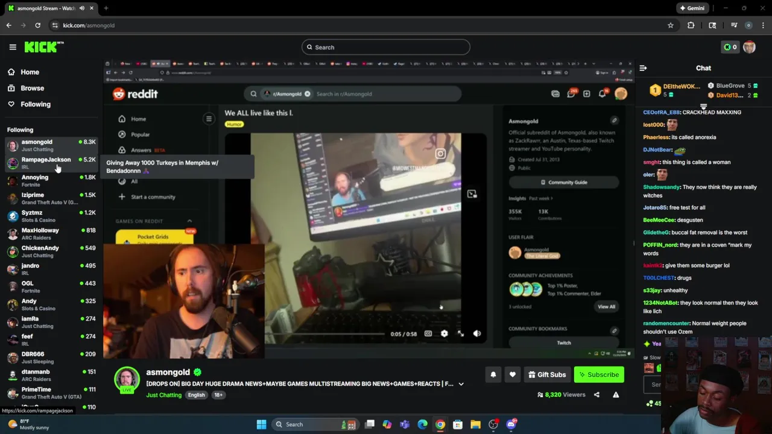Viewport: 772px width, 434px height.
Task: Open the ChickenAndy channel in the sidebar
Action: click(51, 251)
